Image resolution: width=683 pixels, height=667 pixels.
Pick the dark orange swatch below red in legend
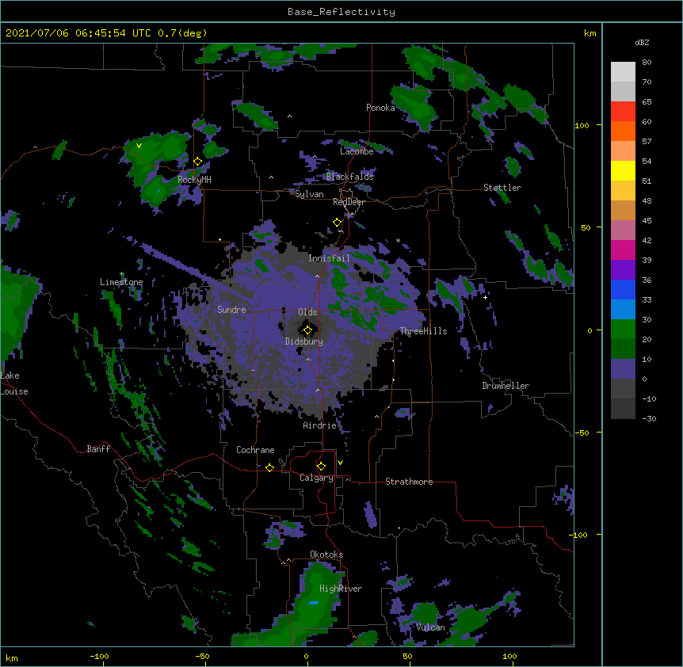(623, 131)
